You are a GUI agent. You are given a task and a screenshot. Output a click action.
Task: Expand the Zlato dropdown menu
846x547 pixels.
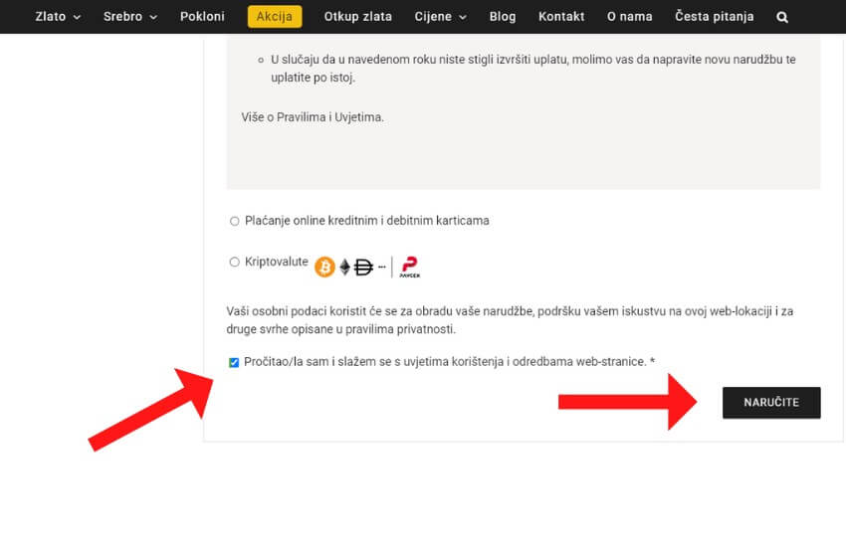click(x=58, y=17)
